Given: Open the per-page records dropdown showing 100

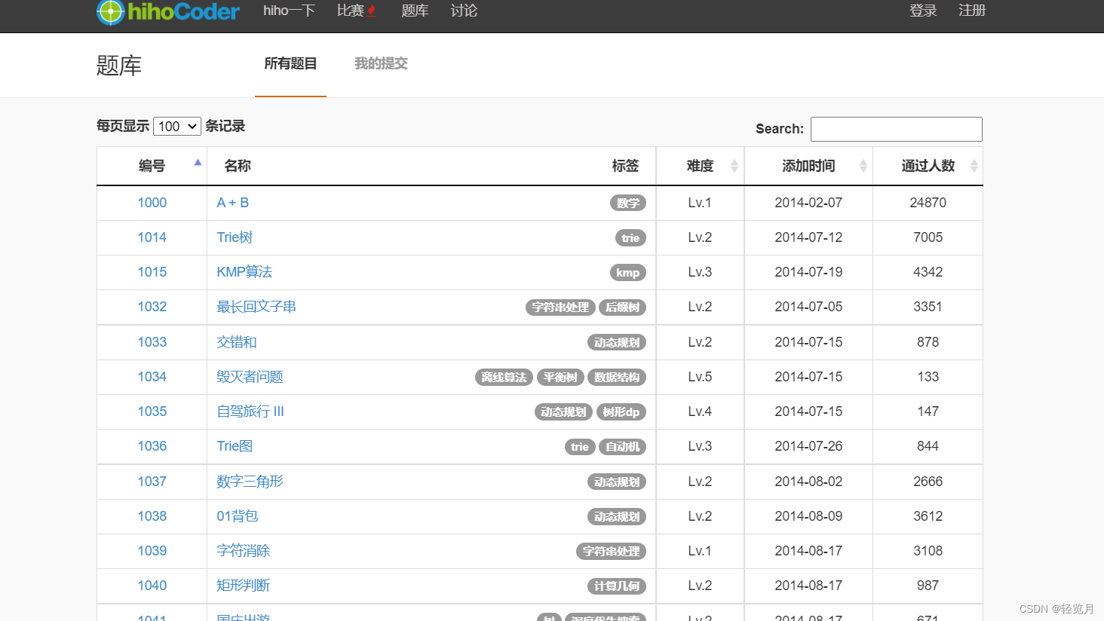Looking at the screenshot, I should (176, 126).
